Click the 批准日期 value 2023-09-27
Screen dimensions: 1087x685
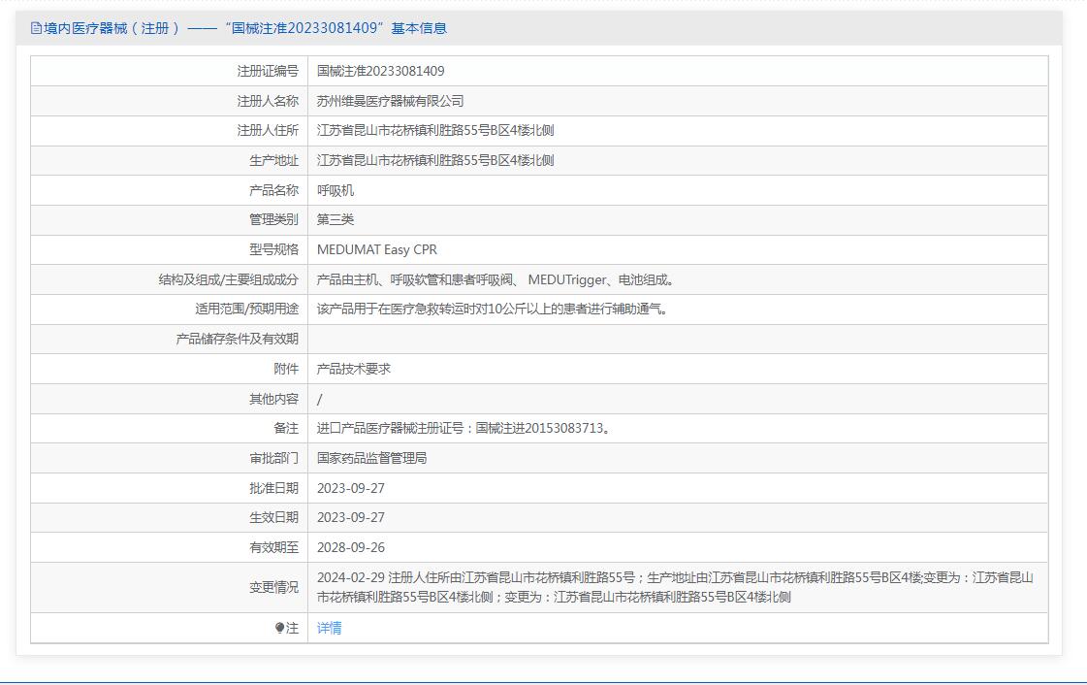(351, 488)
